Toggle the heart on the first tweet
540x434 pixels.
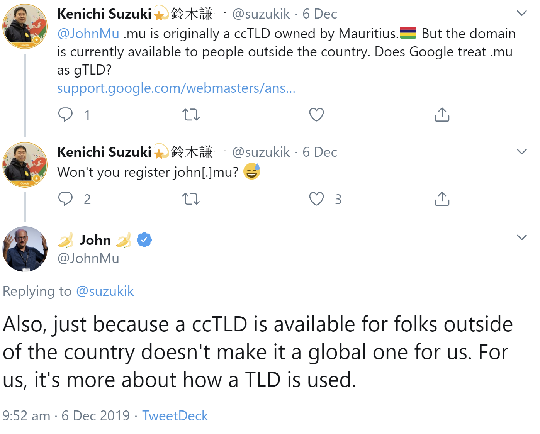316,114
